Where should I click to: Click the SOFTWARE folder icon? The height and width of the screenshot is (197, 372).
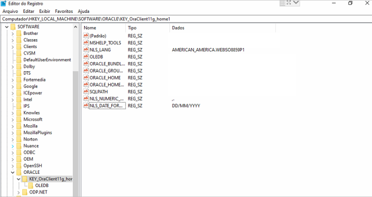[13, 27]
